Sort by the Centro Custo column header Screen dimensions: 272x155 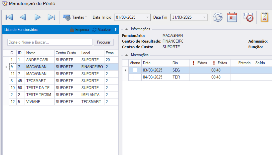click(67, 53)
